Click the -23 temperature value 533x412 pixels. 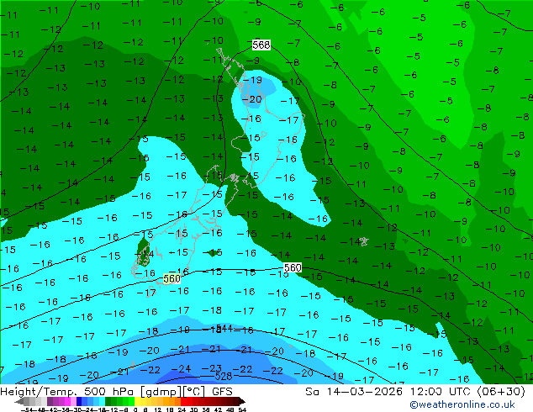pos(212,368)
